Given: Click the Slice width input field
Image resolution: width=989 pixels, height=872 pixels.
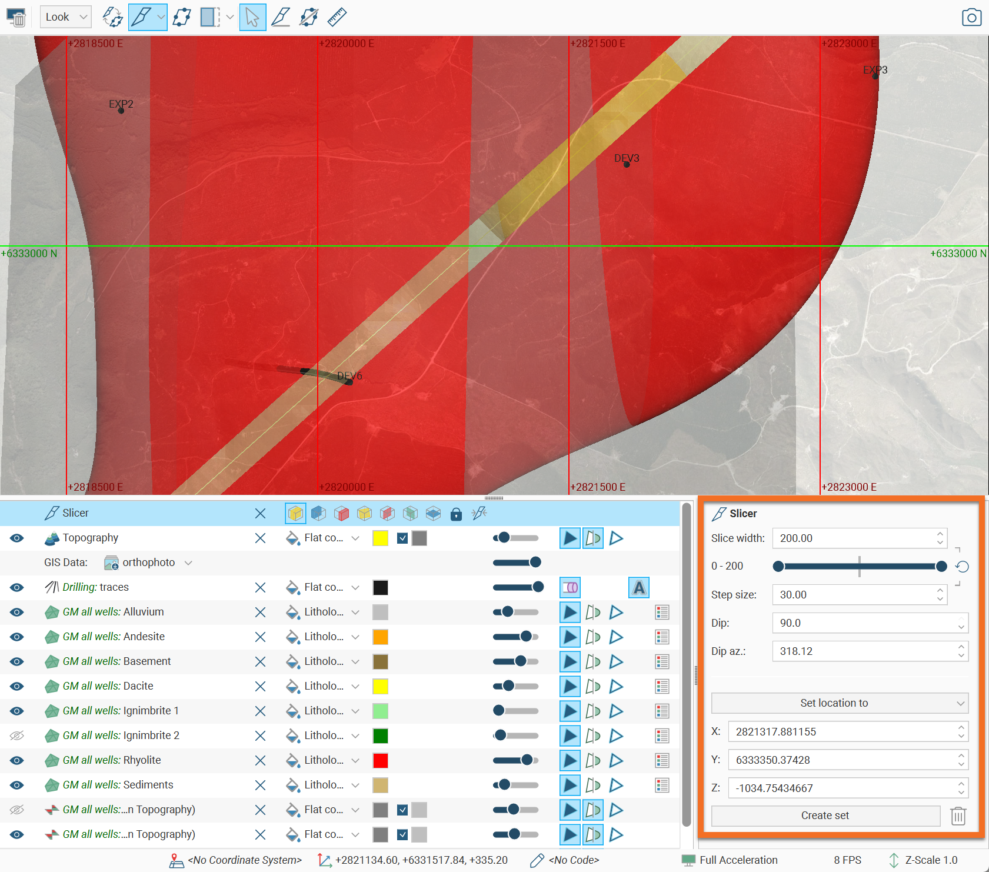Looking at the screenshot, I should tap(854, 538).
